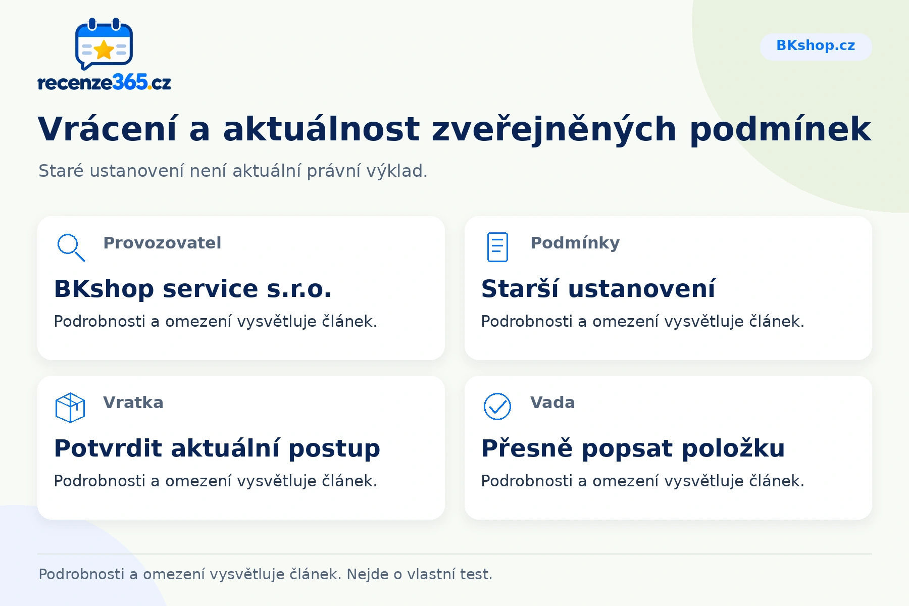
Task: Click description text under Starší ustanovení
Action: click(643, 322)
